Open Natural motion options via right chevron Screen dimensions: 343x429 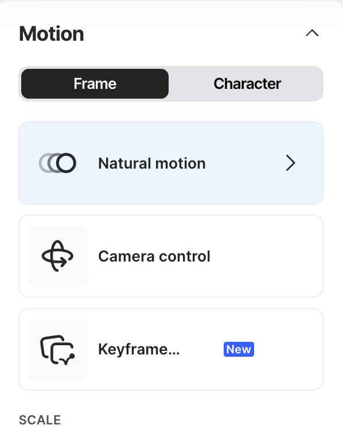(x=290, y=163)
